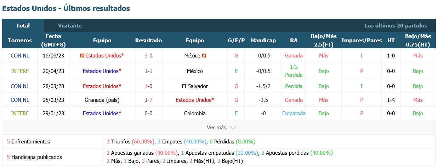Click the 1-7 result score

click(148, 100)
